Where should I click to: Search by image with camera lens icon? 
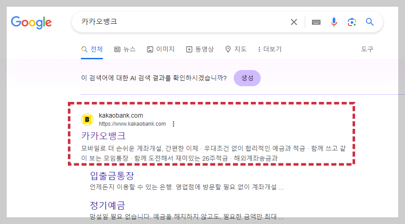352,22
